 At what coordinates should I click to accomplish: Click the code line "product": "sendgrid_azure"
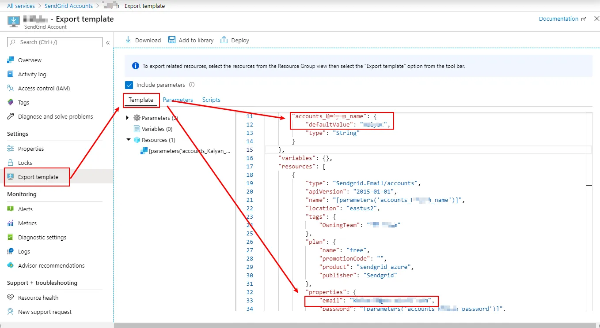(366, 267)
